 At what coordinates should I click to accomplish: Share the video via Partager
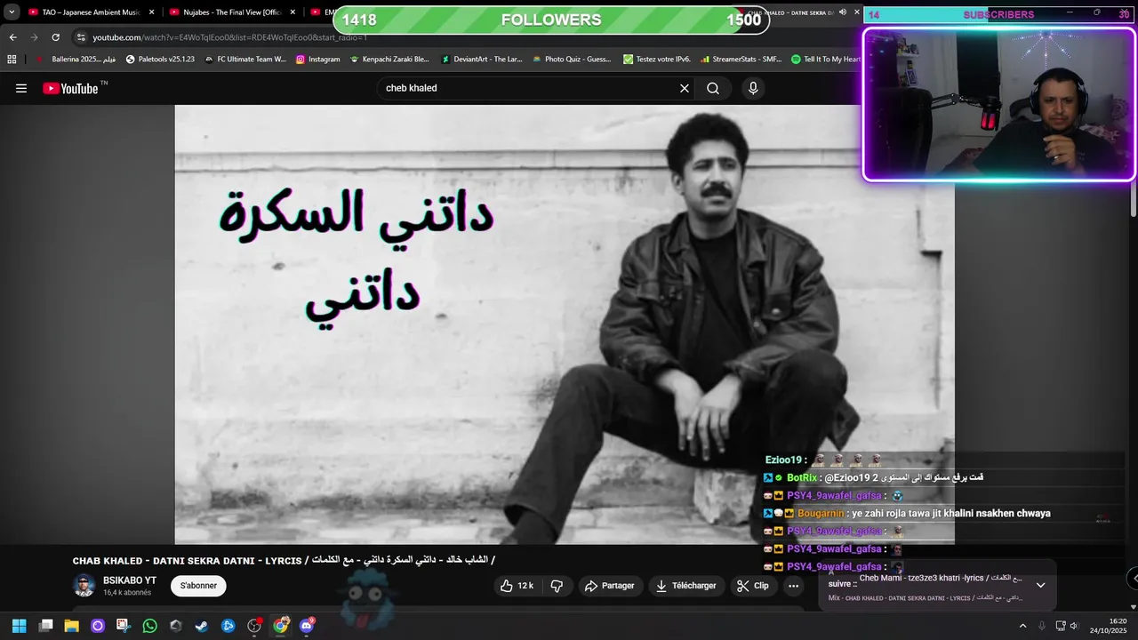(609, 586)
